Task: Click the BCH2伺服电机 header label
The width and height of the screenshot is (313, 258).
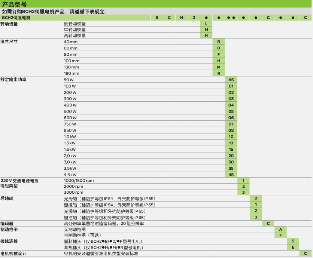Action: [x=16, y=18]
